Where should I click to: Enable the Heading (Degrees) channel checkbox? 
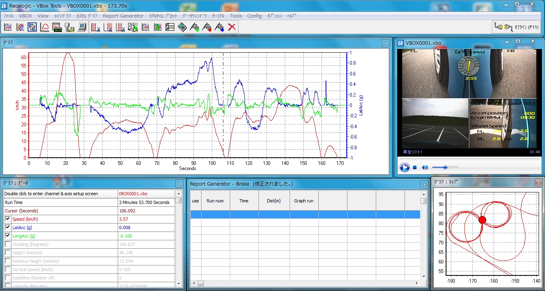pos(8,244)
